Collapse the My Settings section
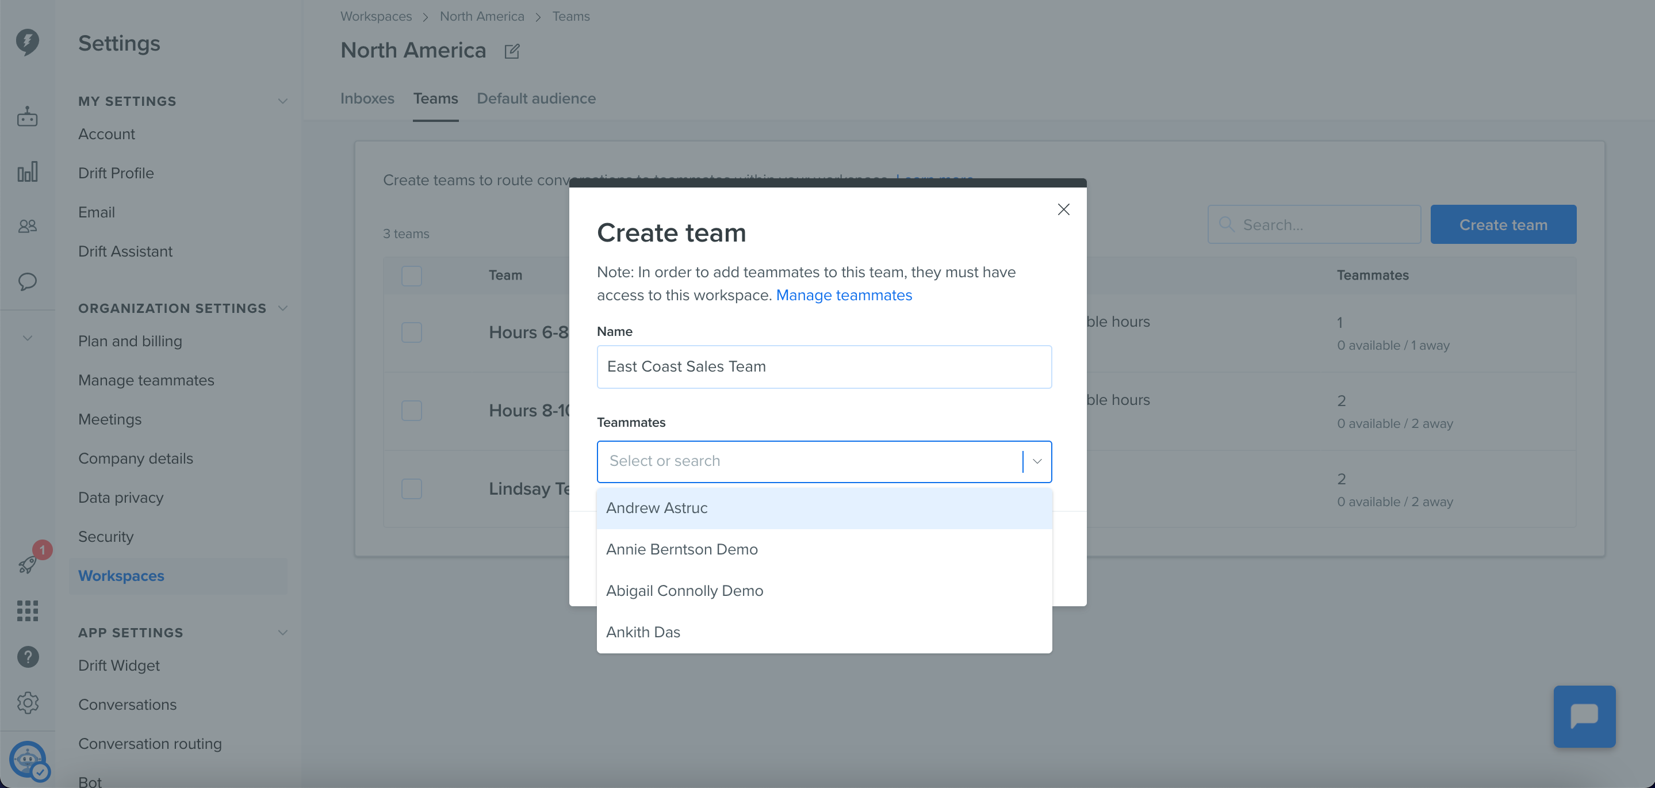1655x788 pixels. (x=282, y=101)
